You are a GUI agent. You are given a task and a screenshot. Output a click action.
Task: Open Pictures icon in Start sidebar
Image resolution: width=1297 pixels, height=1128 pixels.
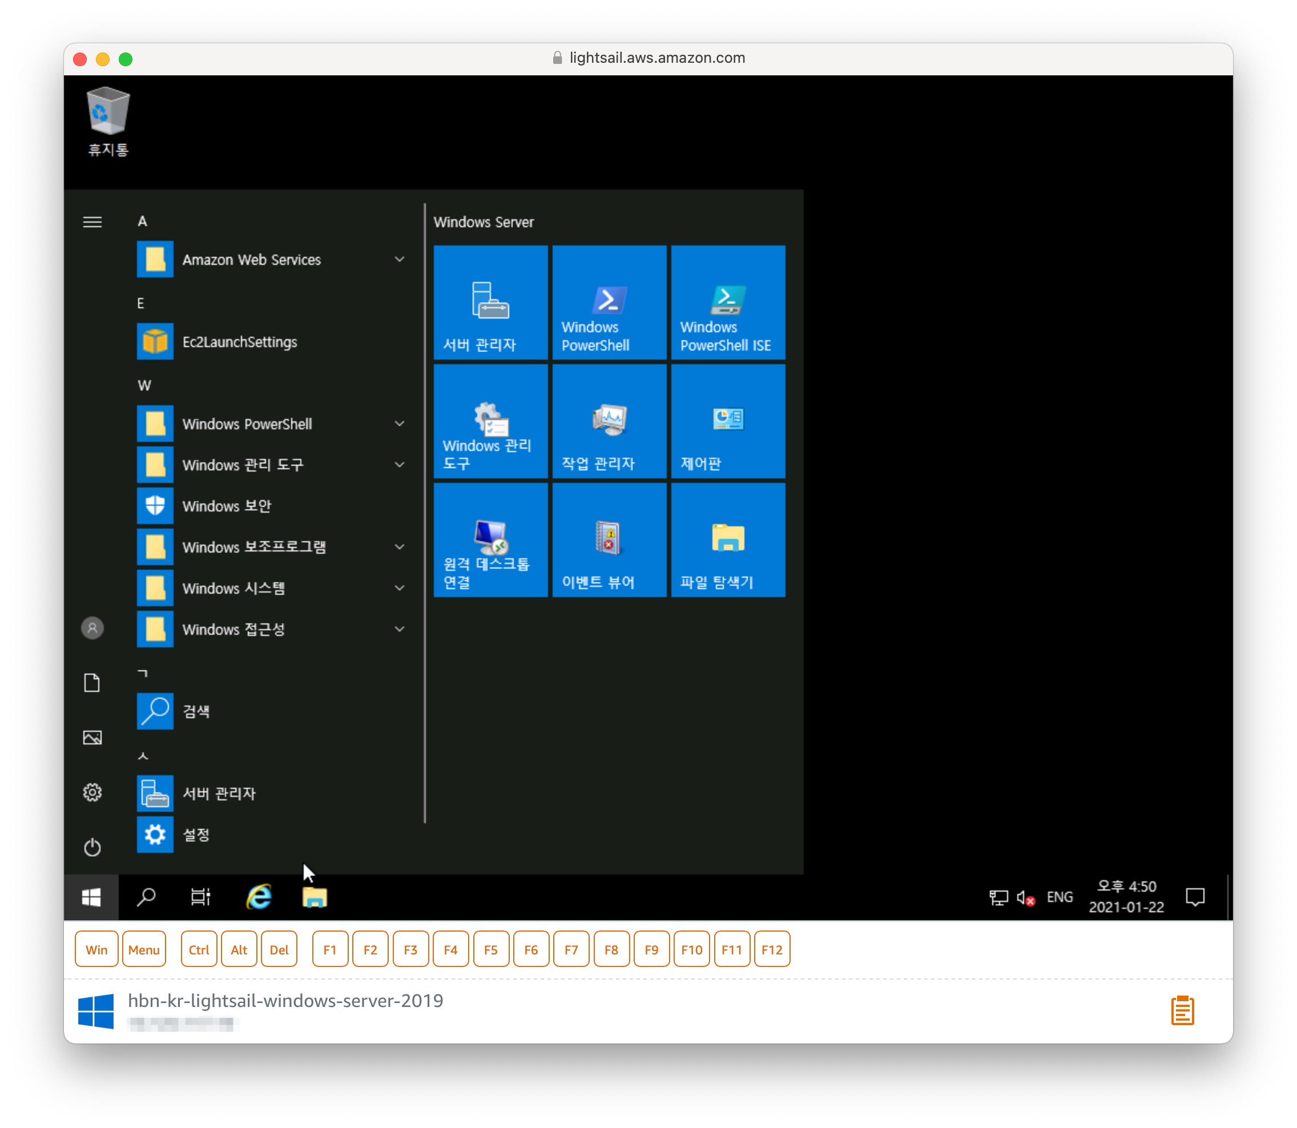click(x=92, y=738)
